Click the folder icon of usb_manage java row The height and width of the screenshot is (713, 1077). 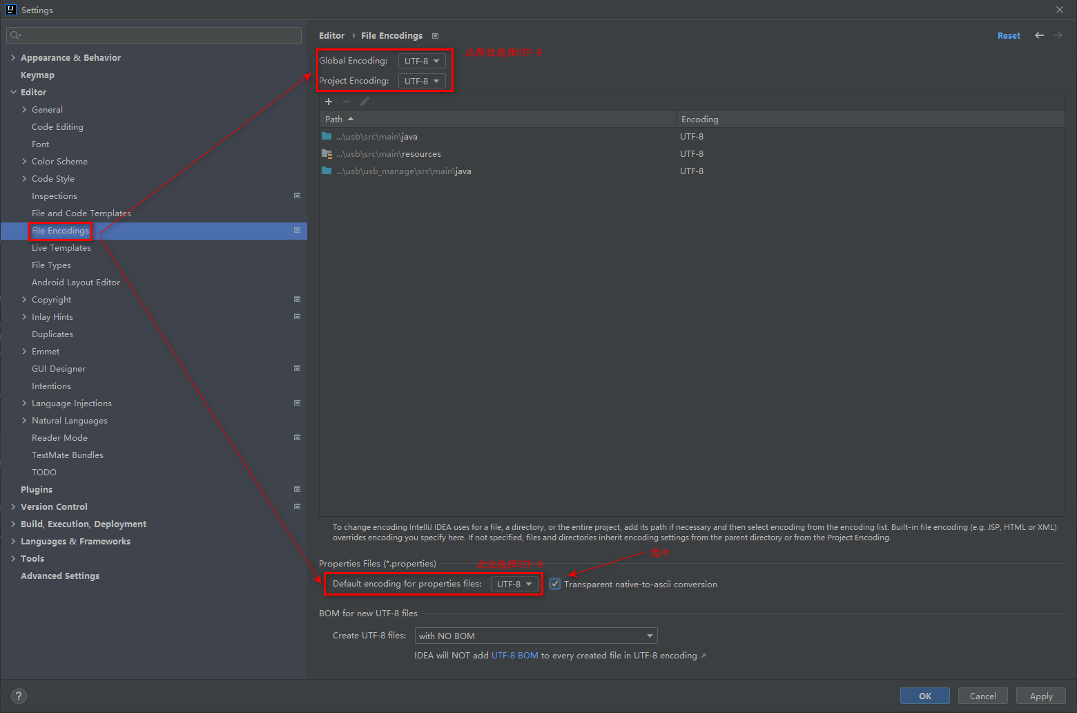click(x=327, y=171)
